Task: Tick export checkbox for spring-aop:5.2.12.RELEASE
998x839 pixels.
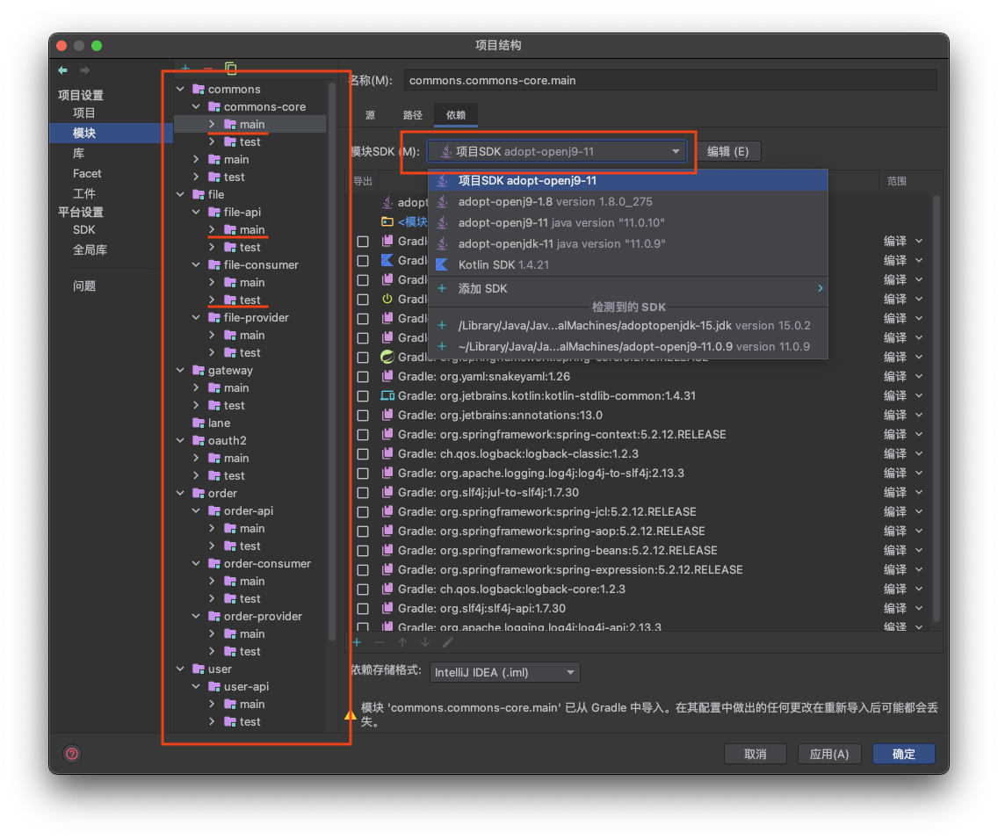Action: pos(363,531)
